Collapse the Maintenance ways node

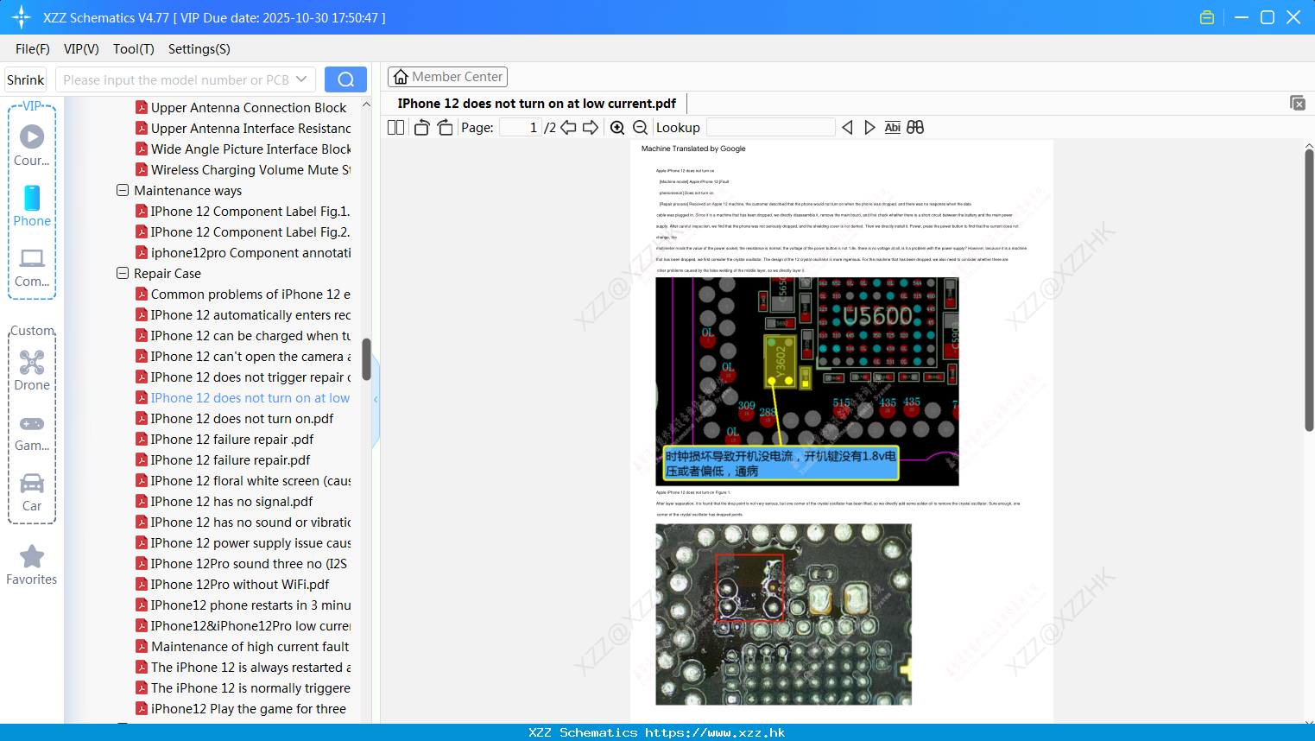[123, 190]
